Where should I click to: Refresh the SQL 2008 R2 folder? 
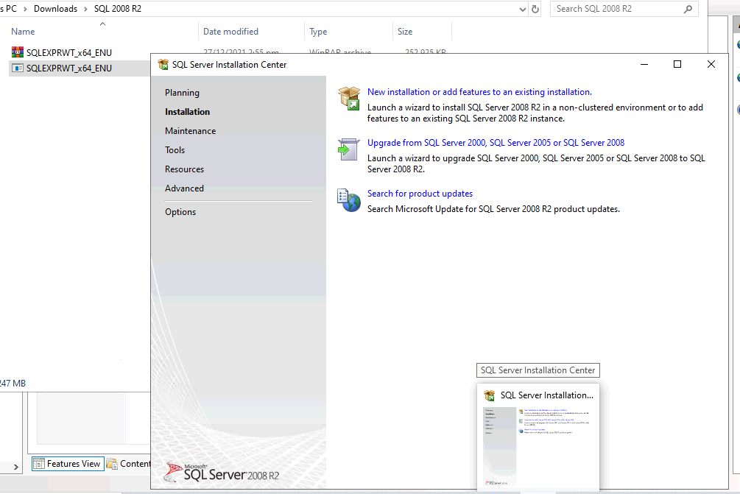pos(535,9)
